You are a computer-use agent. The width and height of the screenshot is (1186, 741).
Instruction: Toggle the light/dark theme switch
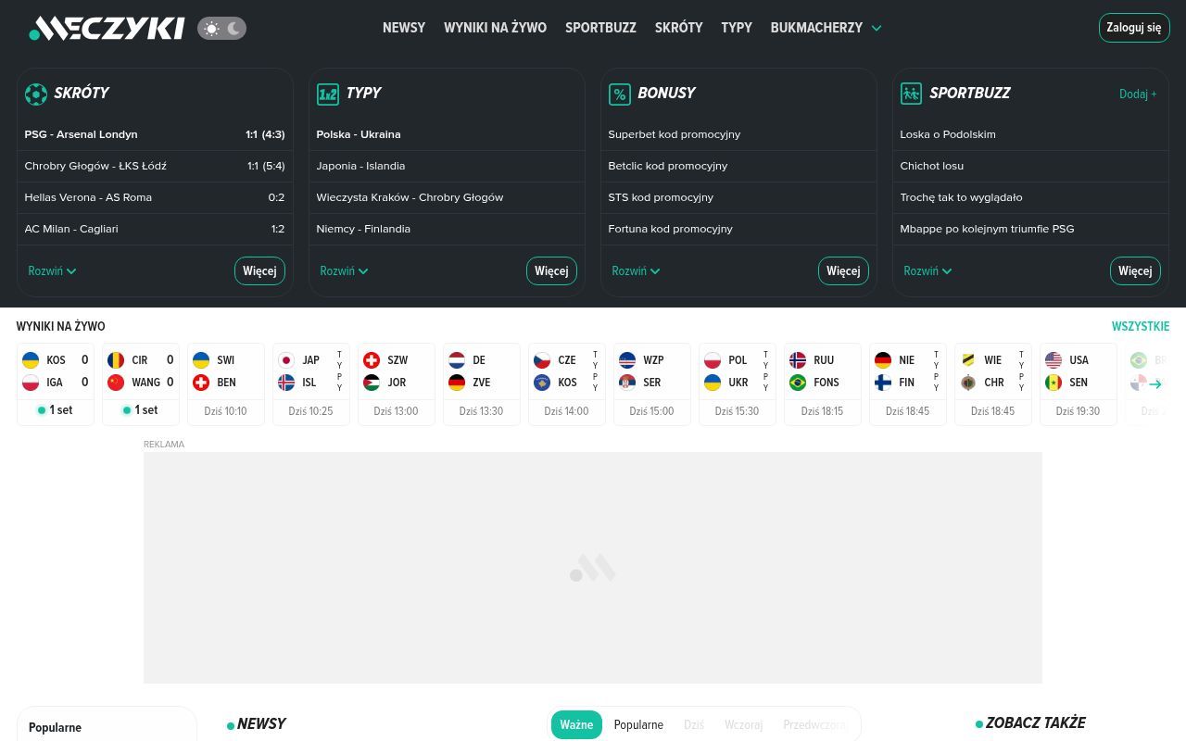tap(222, 29)
